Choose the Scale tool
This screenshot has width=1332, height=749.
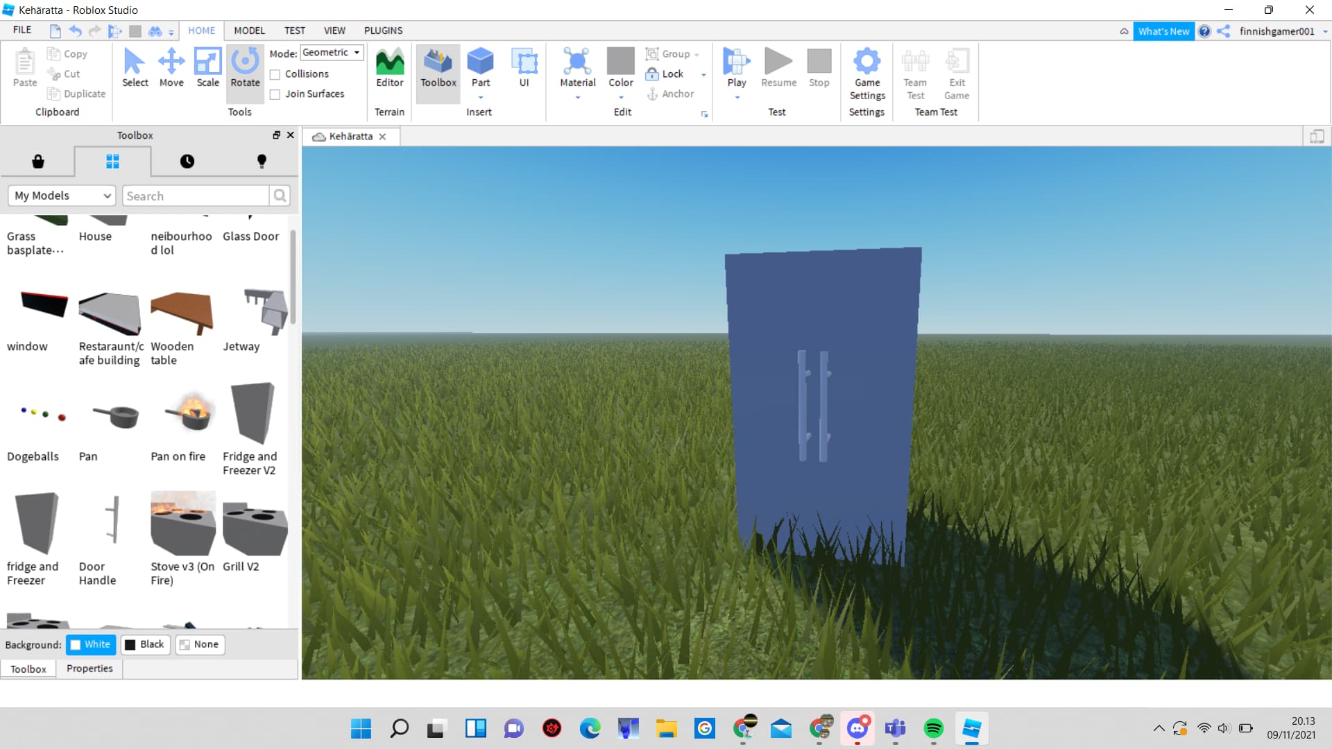[207, 68]
